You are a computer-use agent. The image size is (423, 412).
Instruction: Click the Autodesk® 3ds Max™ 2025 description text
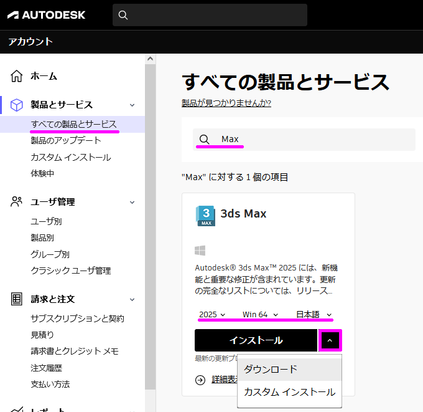tap(266, 279)
